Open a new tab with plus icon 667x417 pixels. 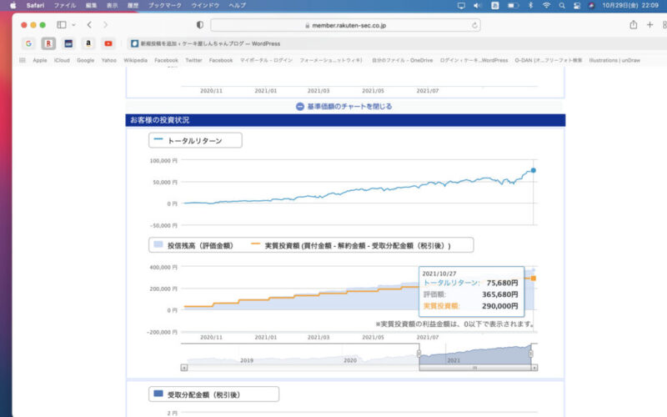pos(649,25)
